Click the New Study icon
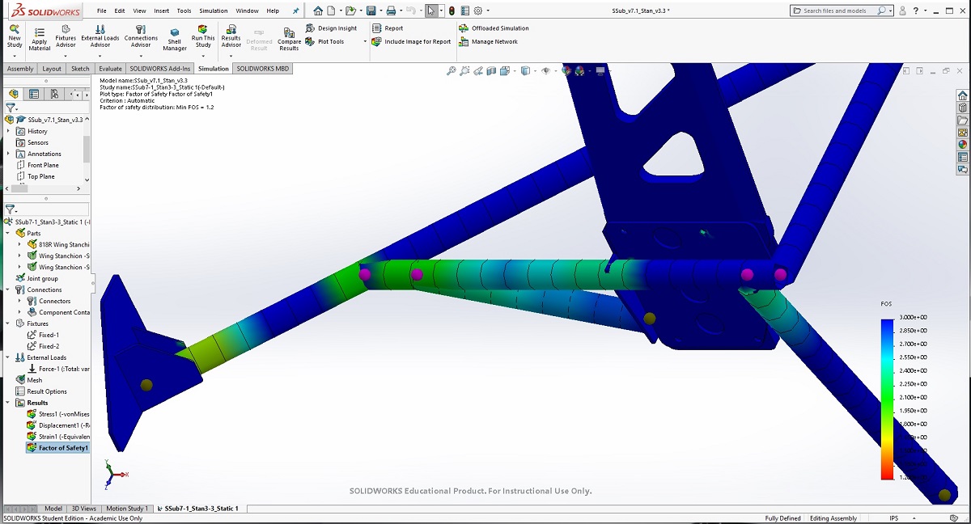971x524 pixels. (x=15, y=37)
